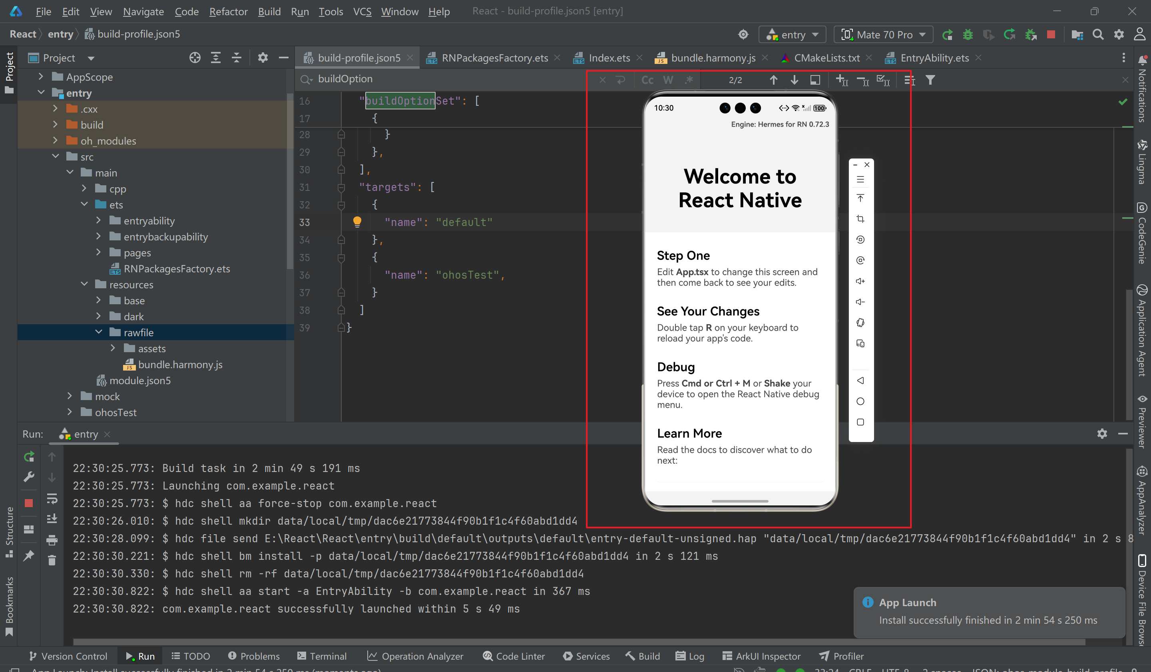Click the Debug bug icon in toolbar
The width and height of the screenshot is (1151, 672).
click(x=968, y=35)
